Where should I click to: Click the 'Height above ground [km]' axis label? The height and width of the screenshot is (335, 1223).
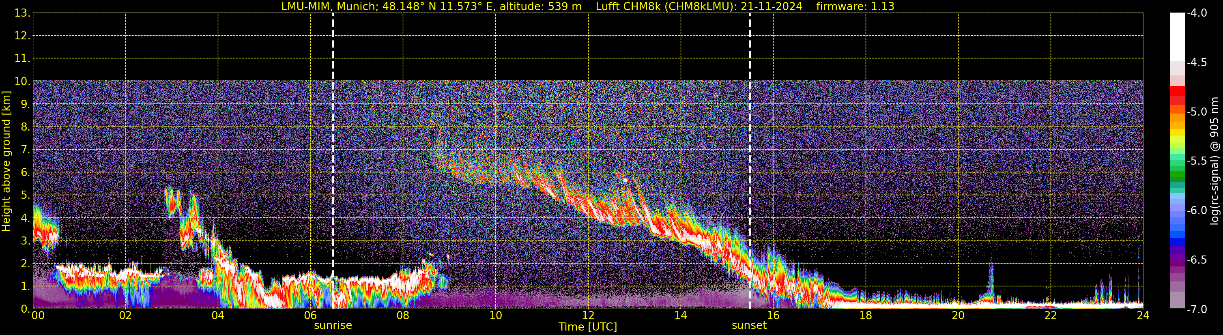[6, 161]
